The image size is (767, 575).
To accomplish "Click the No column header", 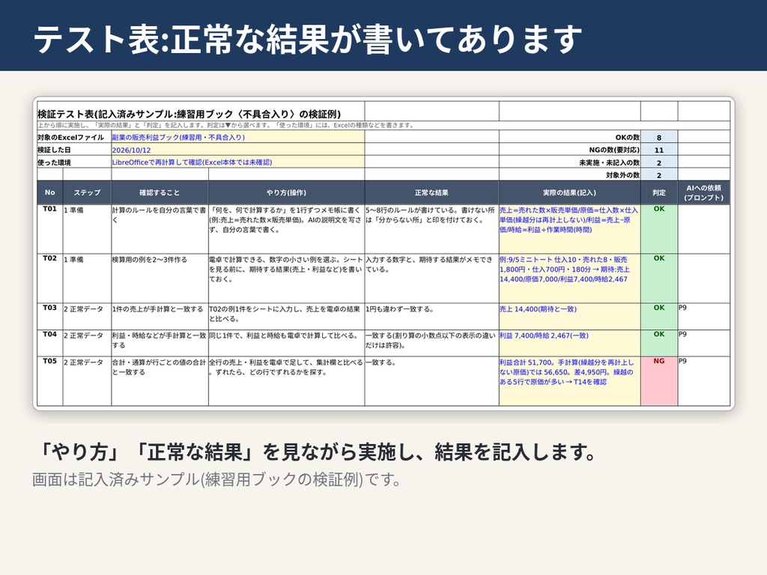I will tap(50, 192).
